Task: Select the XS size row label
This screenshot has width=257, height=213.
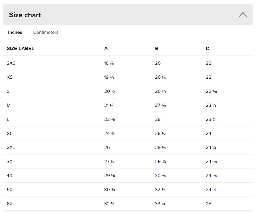Action: pyautogui.click(x=10, y=77)
